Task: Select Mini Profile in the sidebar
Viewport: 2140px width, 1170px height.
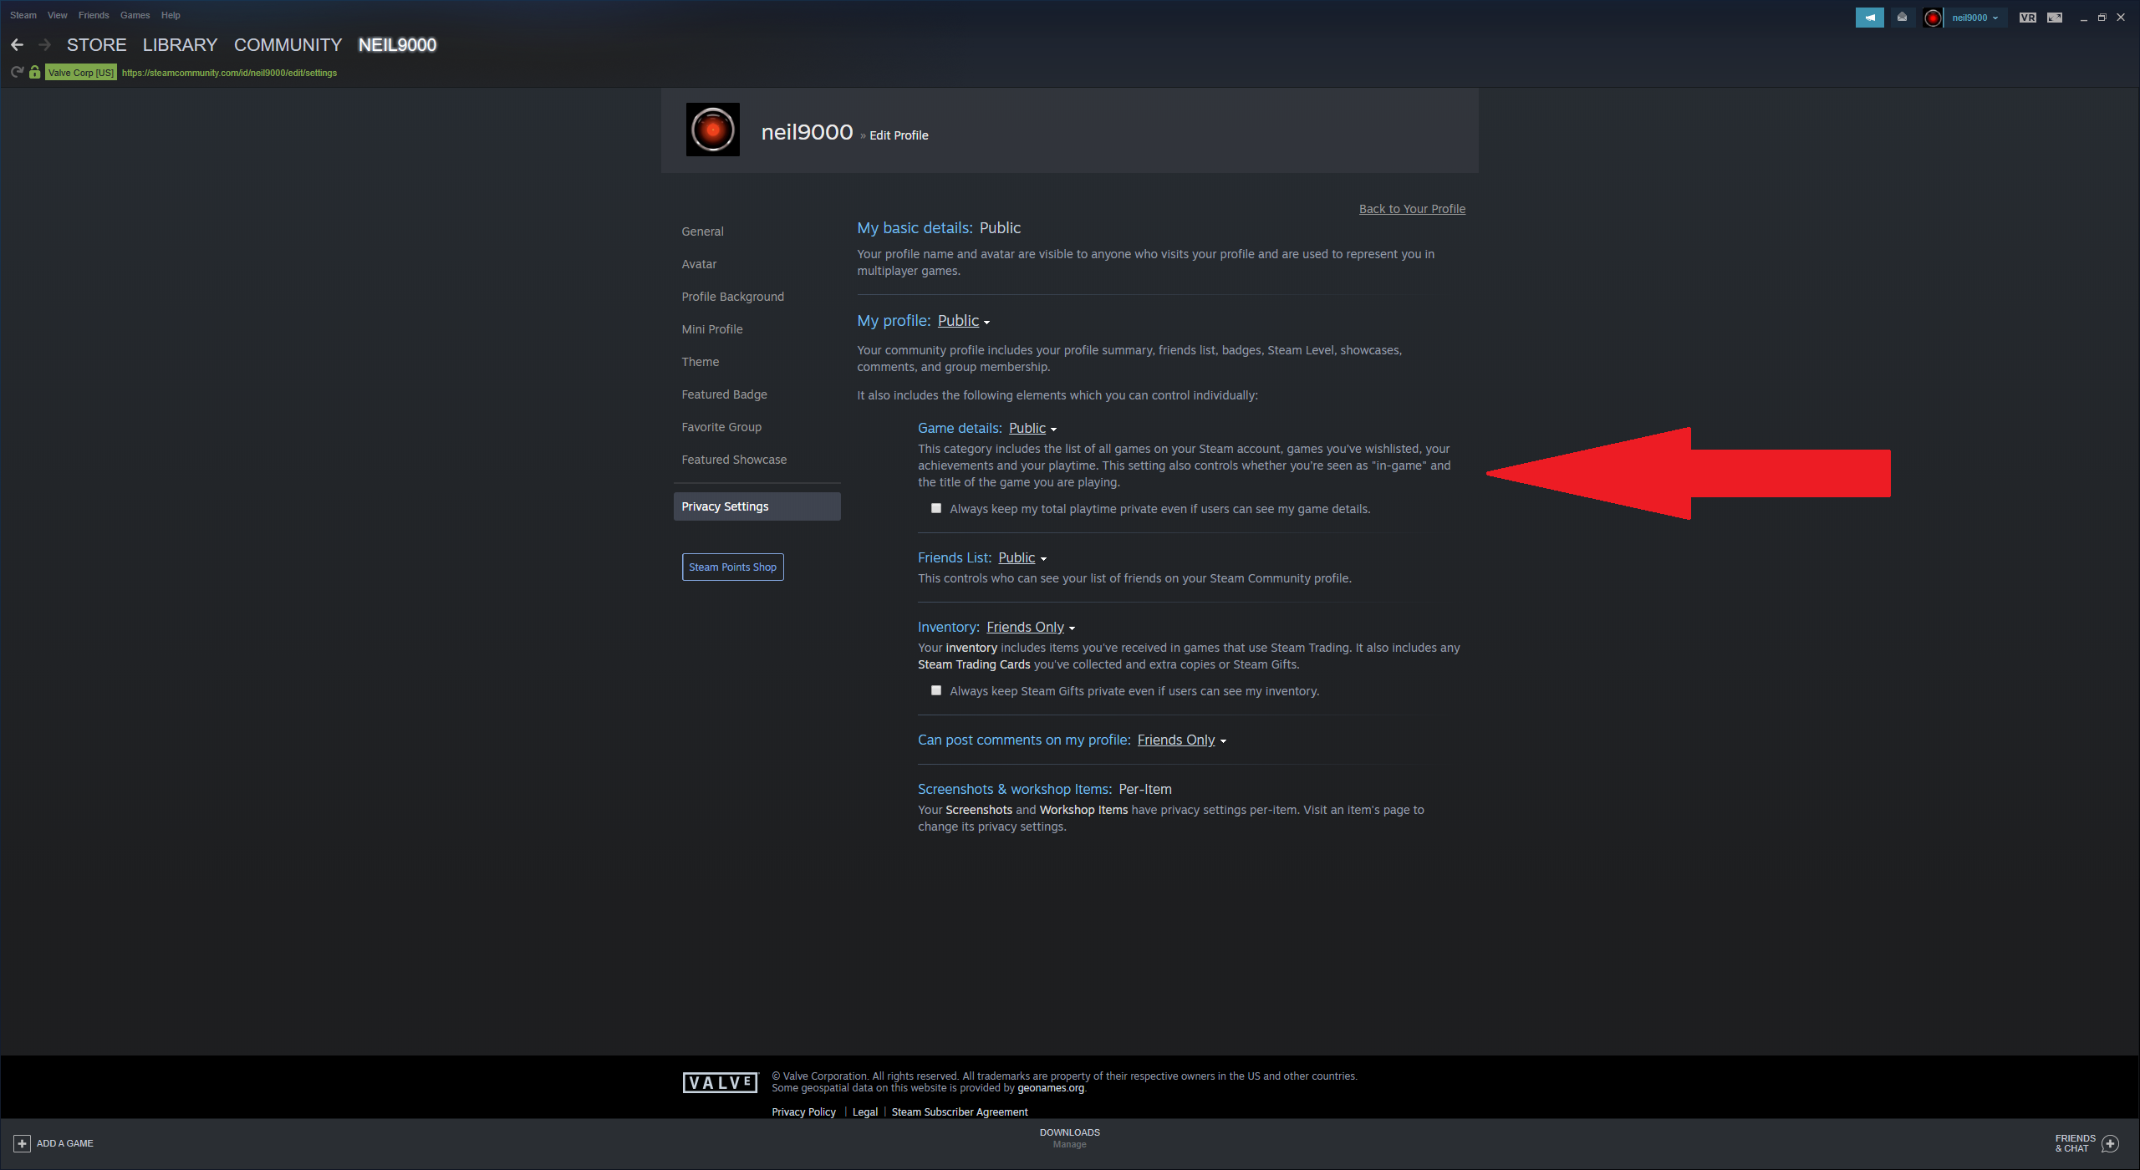Action: (x=711, y=329)
